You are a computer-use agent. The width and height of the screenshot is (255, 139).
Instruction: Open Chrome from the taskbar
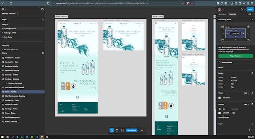47,137
